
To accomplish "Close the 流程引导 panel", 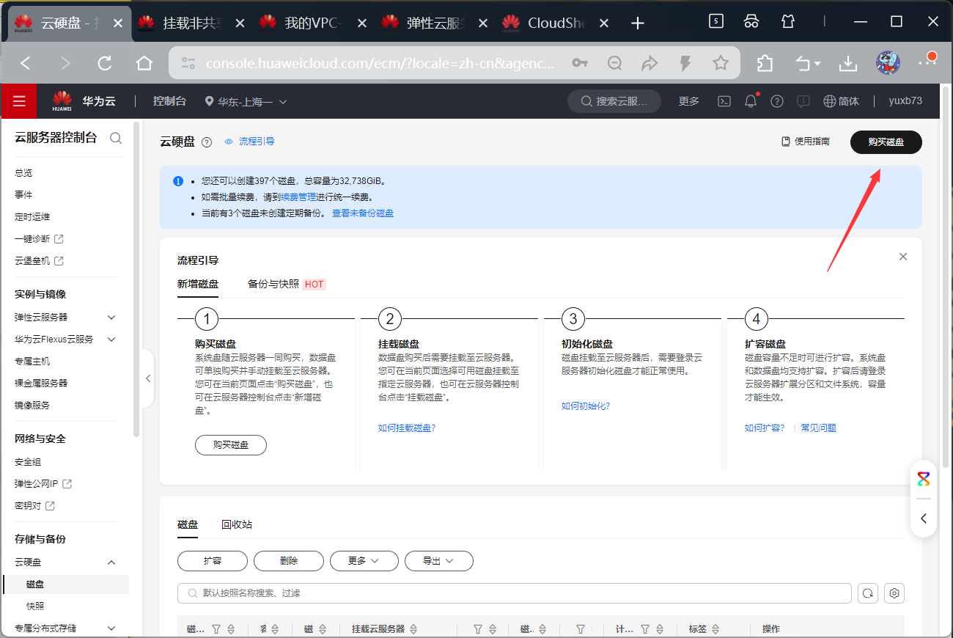I will pyautogui.click(x=903, y=257).
